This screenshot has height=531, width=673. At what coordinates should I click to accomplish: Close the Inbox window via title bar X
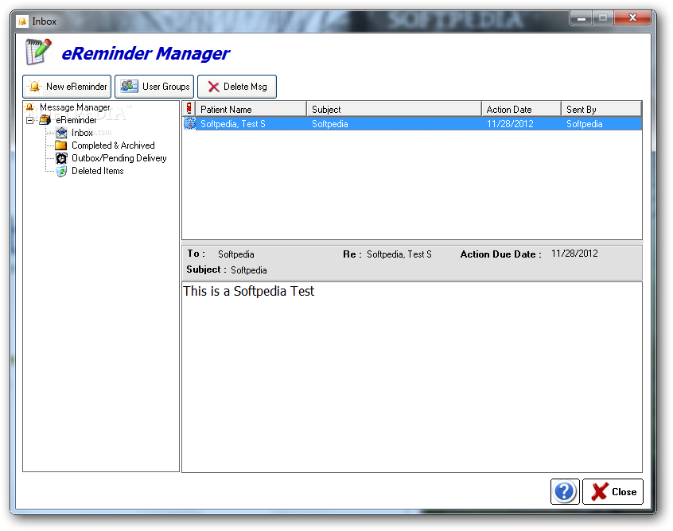pos(632,18)
